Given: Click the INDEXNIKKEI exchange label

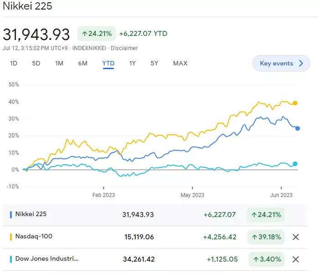Looking at the screenshot, I should [89, 48].
